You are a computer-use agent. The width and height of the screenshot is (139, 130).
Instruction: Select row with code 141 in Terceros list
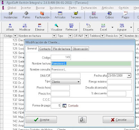pyautogui.click(x=14, y=117)
